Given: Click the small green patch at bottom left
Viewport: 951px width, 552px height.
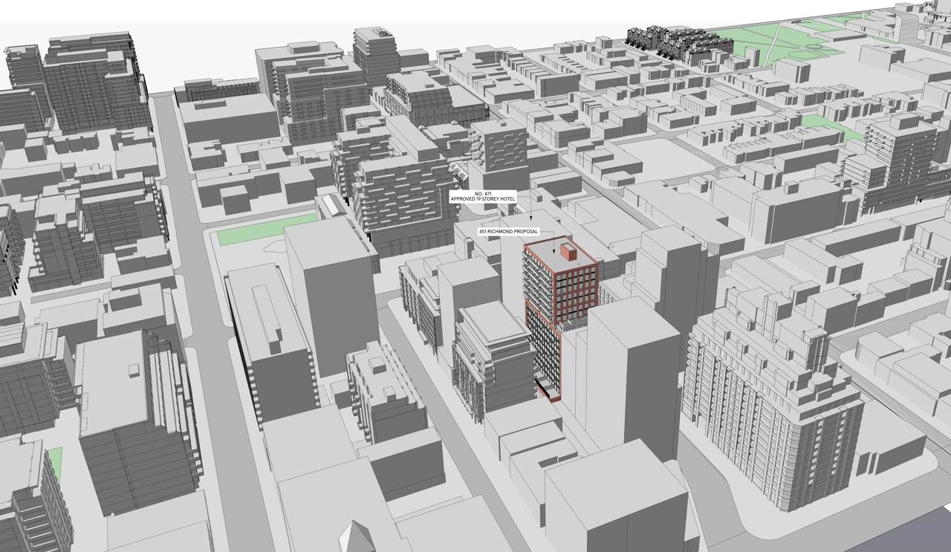Looking at the screenshot, I should tap(54, 462).
